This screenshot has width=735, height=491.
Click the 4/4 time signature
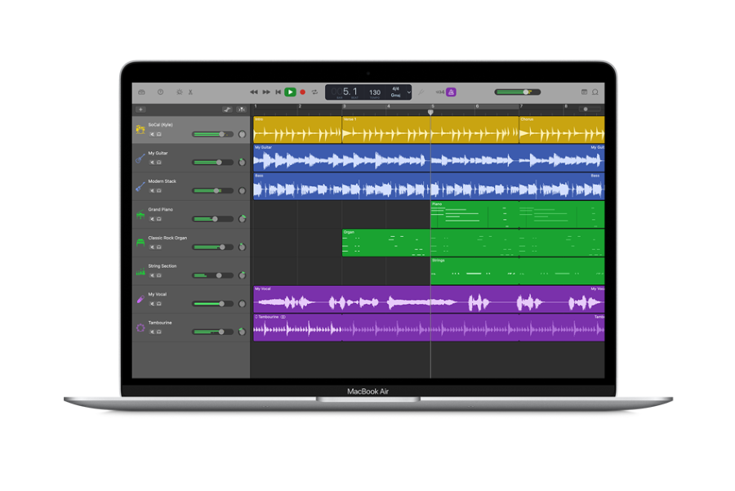click(x=395, y=88)
